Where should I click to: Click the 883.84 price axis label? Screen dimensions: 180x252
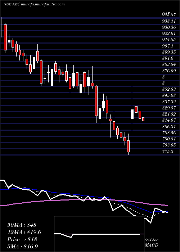tap(169, 64)
